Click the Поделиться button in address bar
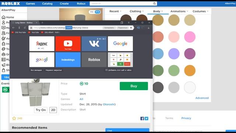 [x=123, y=28]
